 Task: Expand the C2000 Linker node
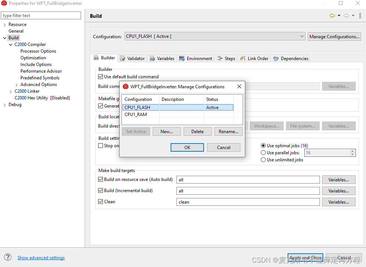[x=10, y=92]
